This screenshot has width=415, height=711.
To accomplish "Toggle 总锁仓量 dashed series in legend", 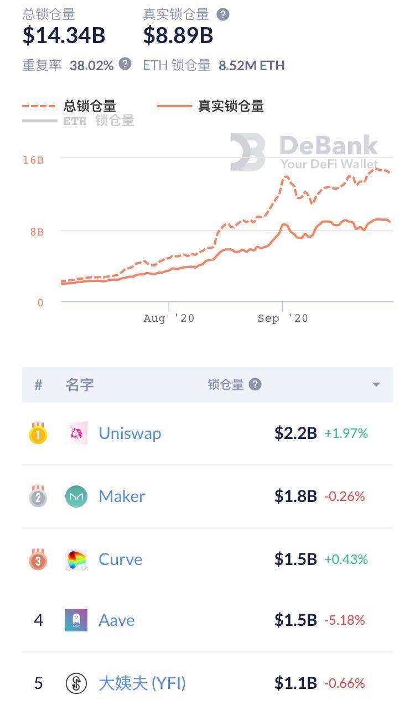I will [x=69, y=106].
